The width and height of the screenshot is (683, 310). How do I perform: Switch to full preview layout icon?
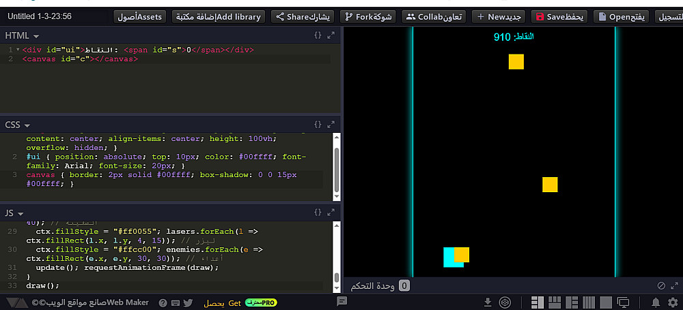[605, 303]
